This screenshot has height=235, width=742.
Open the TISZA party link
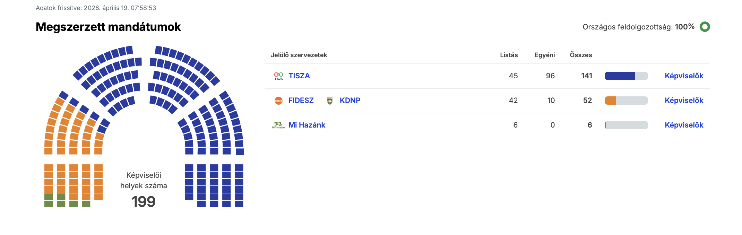[299, 76]
